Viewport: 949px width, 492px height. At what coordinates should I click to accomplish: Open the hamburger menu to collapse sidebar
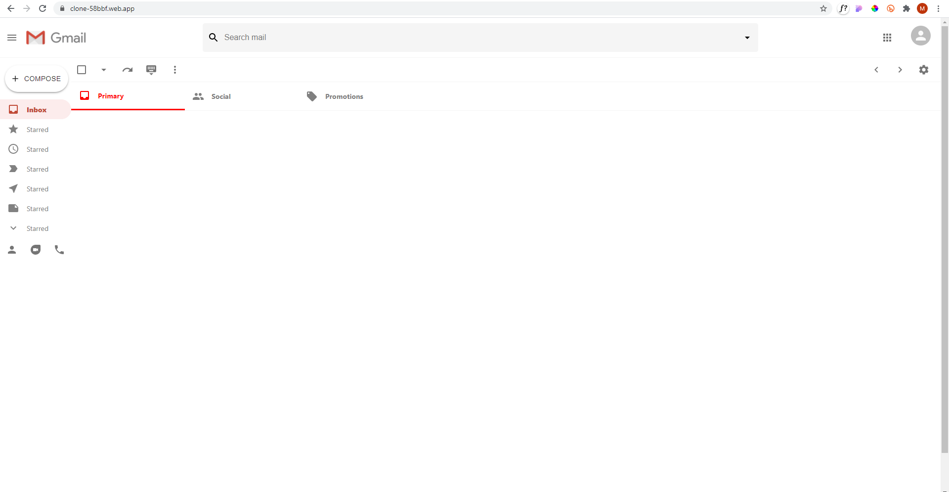pos(12,37)
